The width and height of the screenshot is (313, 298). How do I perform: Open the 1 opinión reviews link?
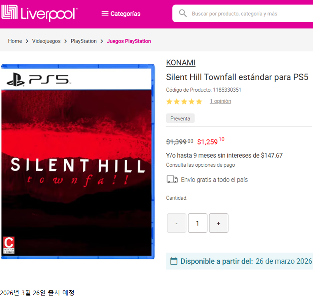[x=220, y=101]
